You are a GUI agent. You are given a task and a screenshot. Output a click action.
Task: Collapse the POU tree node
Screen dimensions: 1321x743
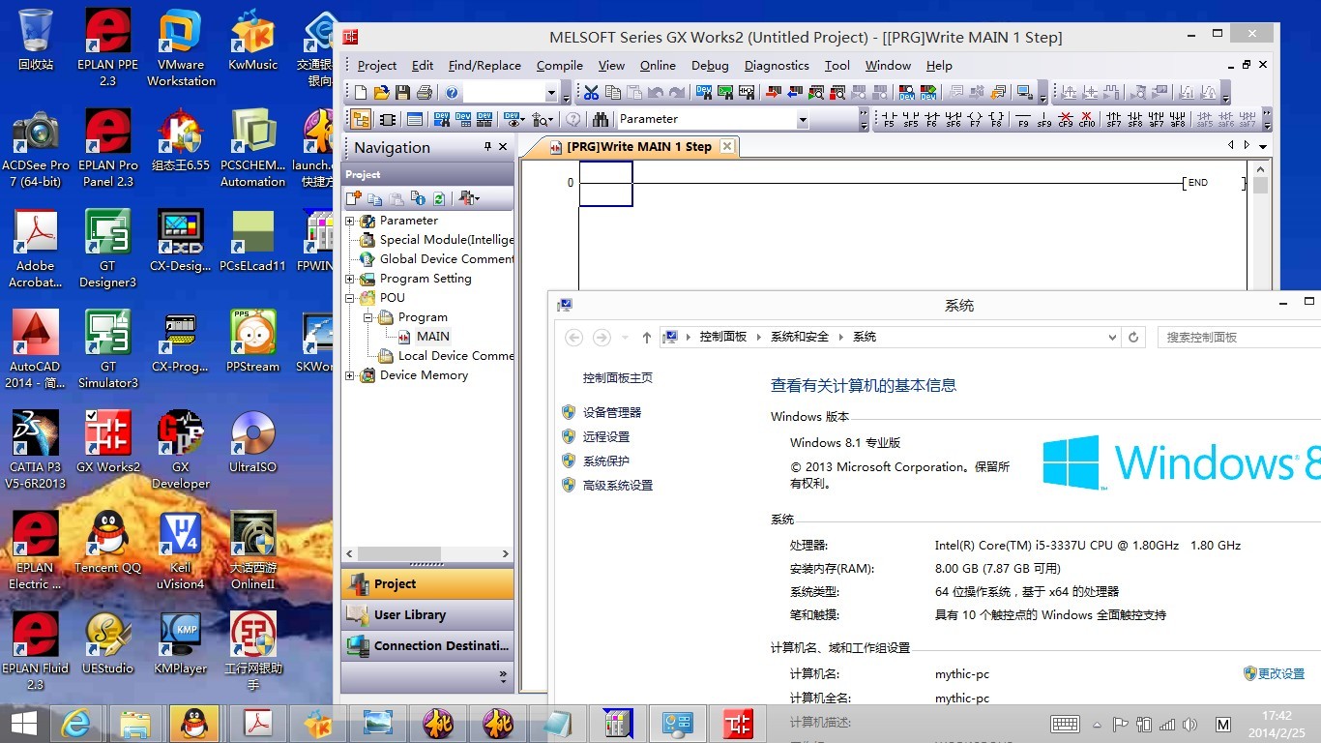[x=350, y=298]
